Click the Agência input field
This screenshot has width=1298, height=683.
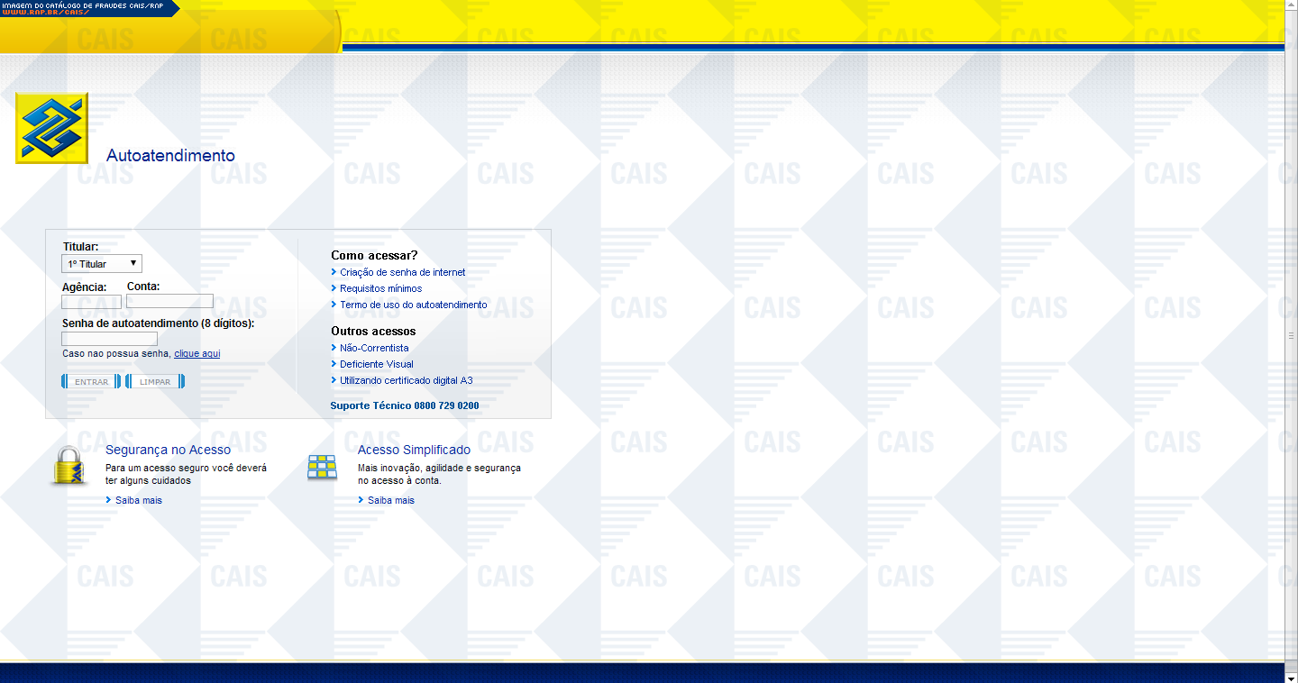pyautogui.click(x=91, y=302)
